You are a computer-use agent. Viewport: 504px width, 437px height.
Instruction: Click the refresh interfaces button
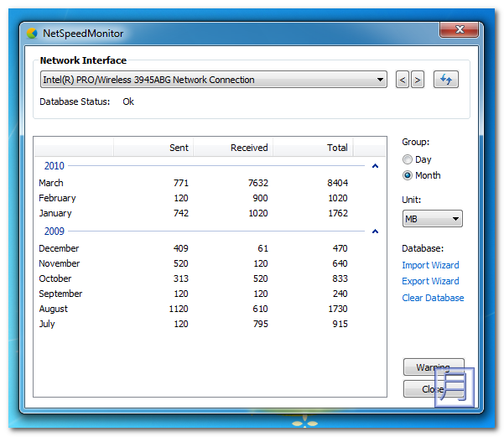coord(446,80)
